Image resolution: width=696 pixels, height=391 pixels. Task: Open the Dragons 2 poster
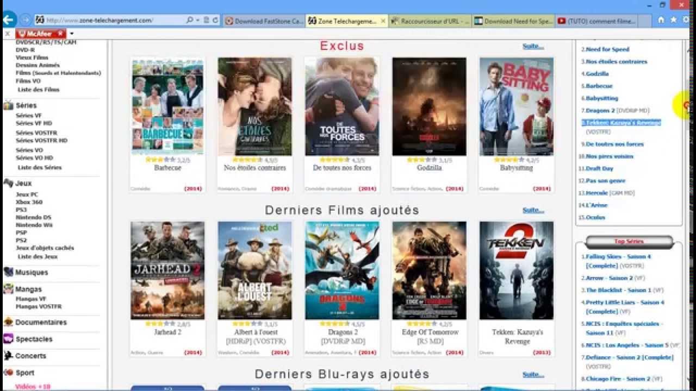(x=342, y=270)
